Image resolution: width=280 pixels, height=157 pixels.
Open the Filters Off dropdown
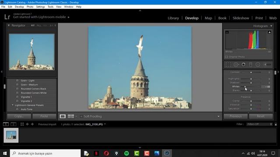259,124
